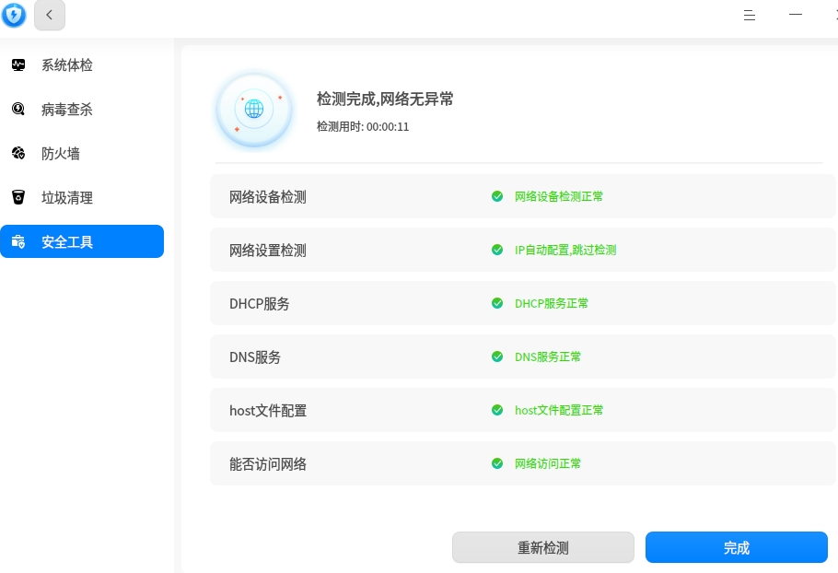Click the green check beside DHCP服务正常

tap(497, 303)
